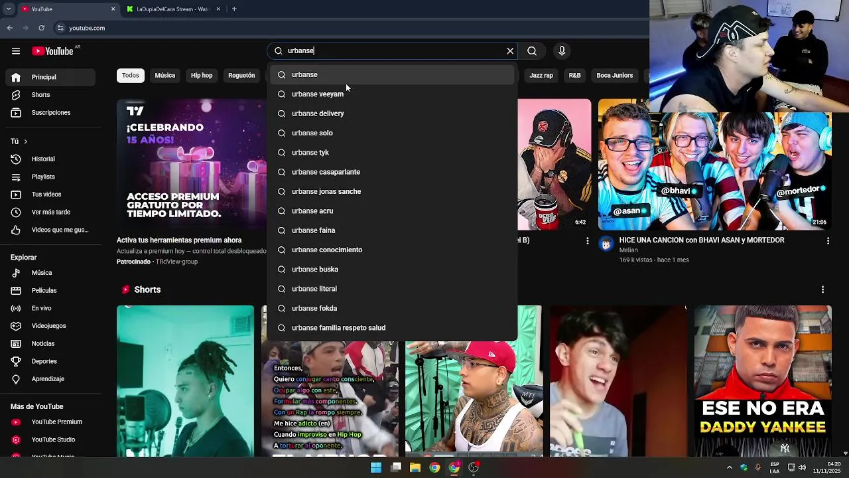Open File Explorer from the taskbar
This screenshot has height=478, width=849.
[415, 467]
